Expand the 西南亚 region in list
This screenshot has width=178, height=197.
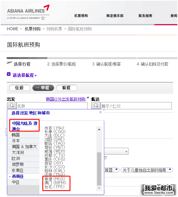click(18, 177)
